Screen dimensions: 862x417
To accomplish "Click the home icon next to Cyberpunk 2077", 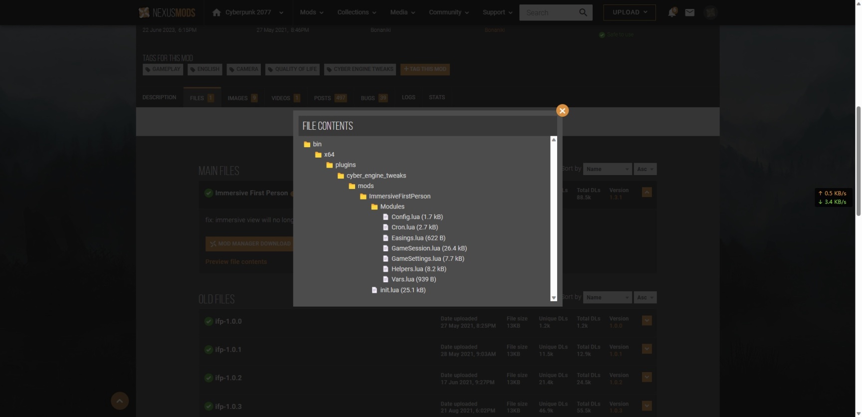I will click(x=216, y=12).
